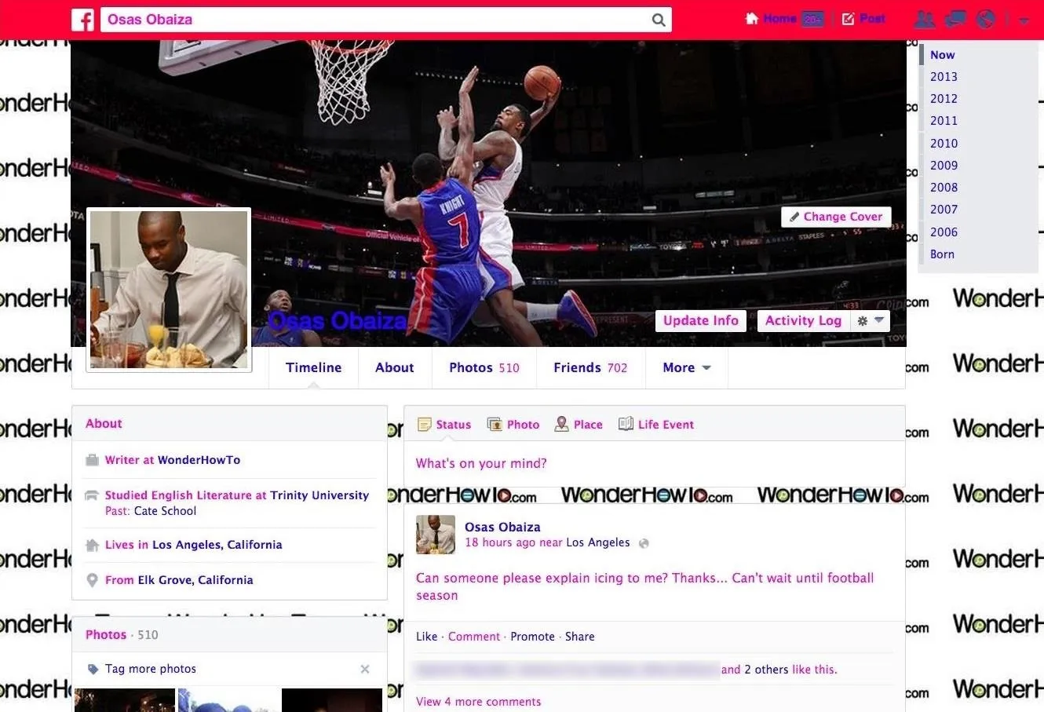Image resolution: width=1044 pixels, height=712 pixels.
Task: Click Comment under the post
Action: pyautogui.click(x=474, y=637)
